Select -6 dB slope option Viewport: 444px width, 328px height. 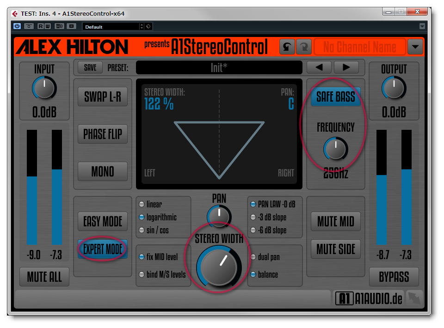(x=268, y=230)
